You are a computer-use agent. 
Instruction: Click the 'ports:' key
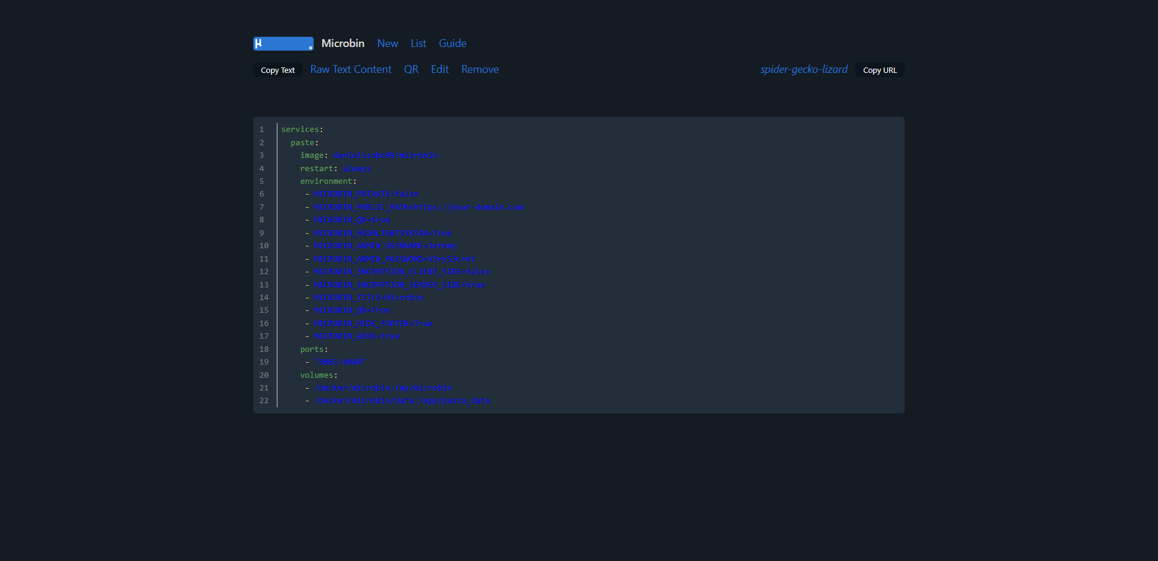coord(314,349)
